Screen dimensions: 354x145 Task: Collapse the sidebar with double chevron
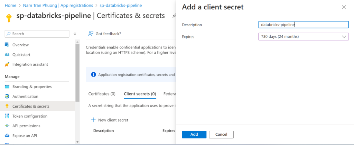coord(75,34)
